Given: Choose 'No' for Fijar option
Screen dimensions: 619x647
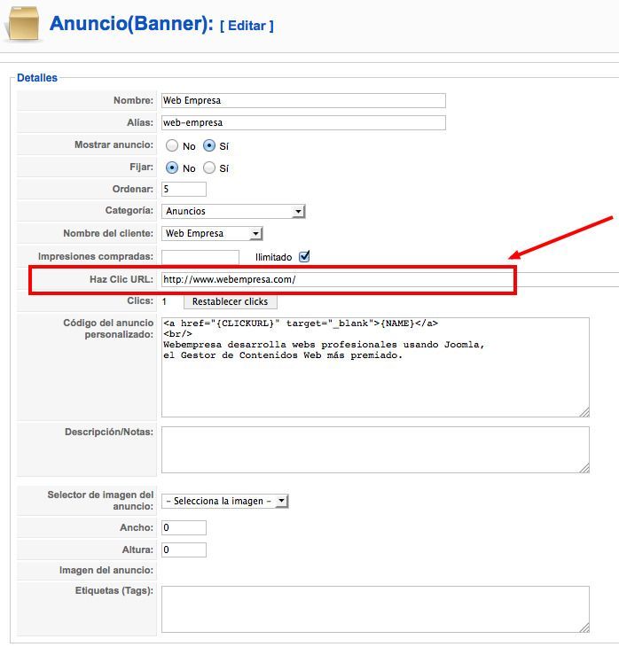Looking at the screenshot, I should (x=172, y=168).
